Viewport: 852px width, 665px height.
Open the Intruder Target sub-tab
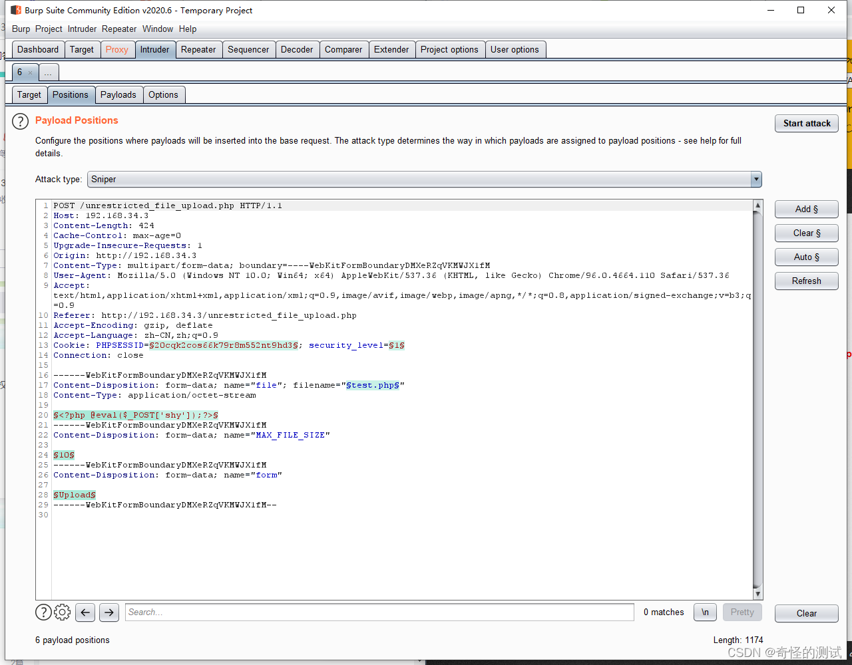pos(29,94)
